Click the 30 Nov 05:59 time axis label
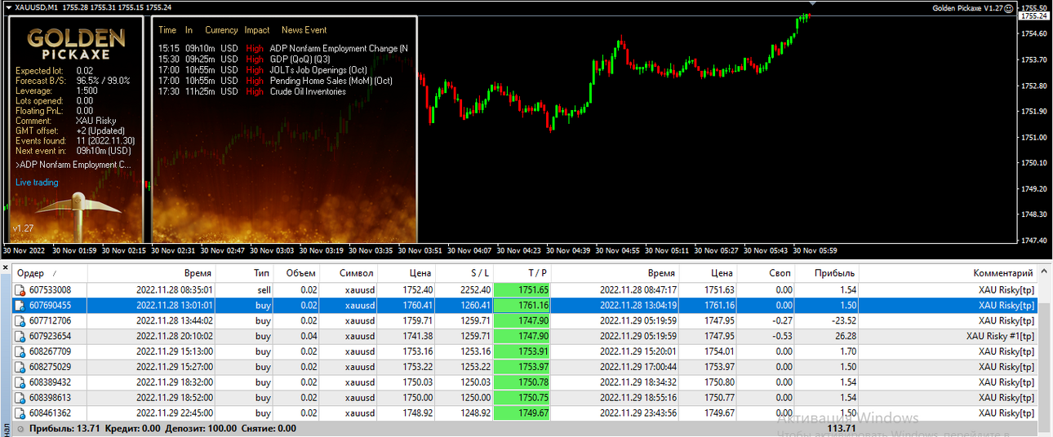This screenshot has width=1053, height=437. point(815,251)
